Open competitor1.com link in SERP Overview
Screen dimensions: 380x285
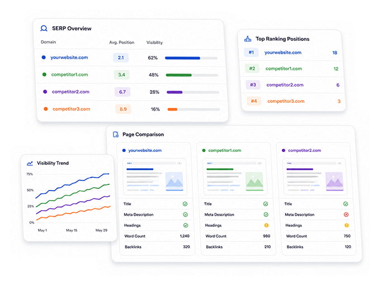tap(69, 74)
